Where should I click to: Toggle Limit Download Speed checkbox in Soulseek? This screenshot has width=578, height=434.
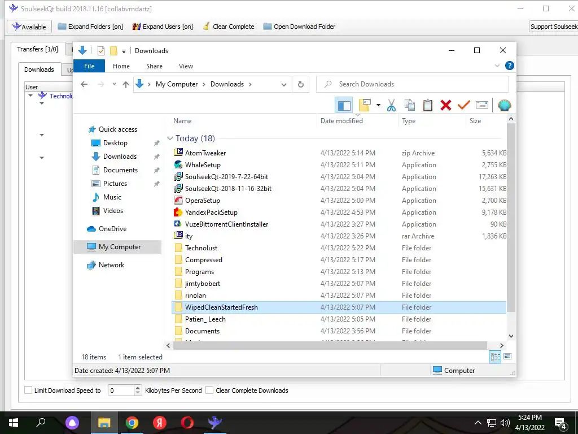point(28,390)
